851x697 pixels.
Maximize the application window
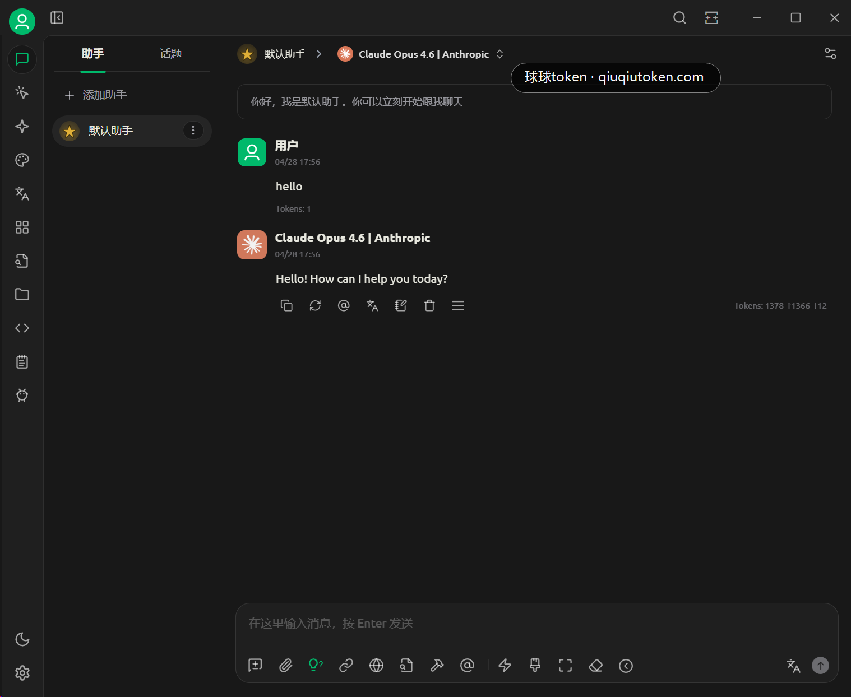[795, 18]
